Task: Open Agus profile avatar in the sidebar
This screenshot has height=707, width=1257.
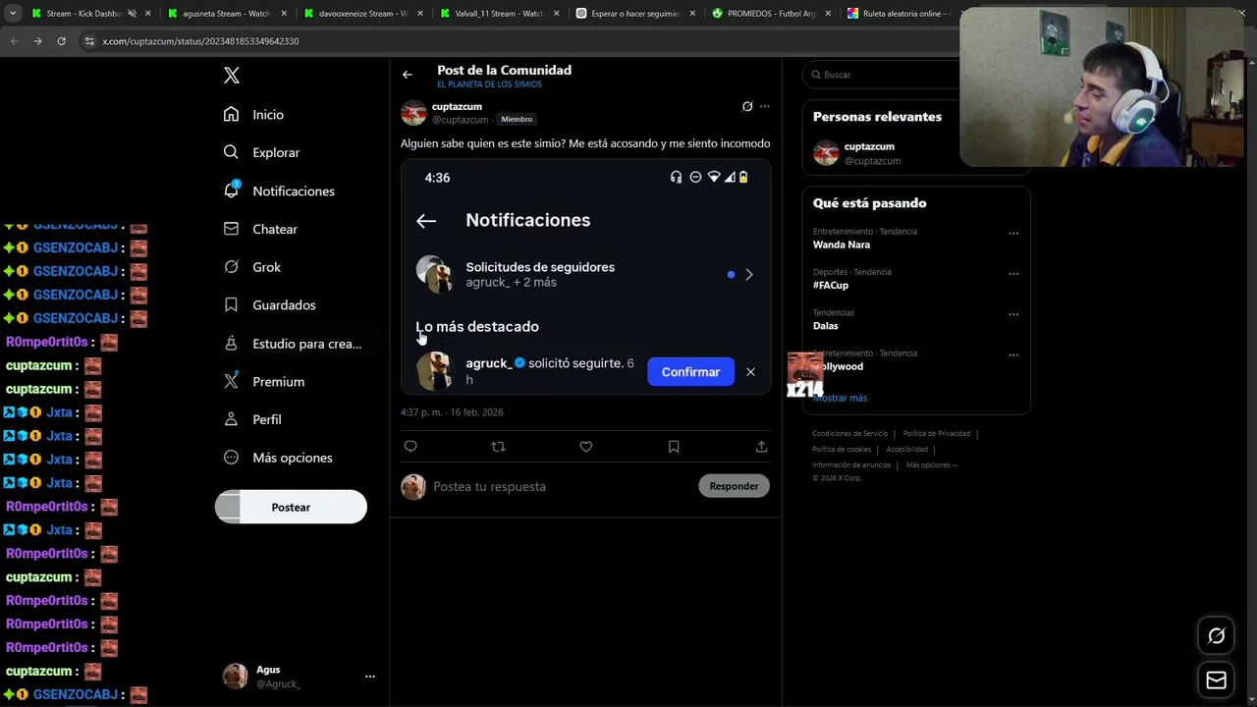Action: tap(235, 676)
